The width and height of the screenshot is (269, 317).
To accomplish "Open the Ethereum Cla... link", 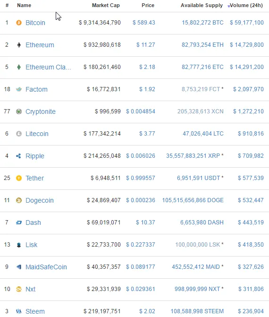I will [48, 67].
